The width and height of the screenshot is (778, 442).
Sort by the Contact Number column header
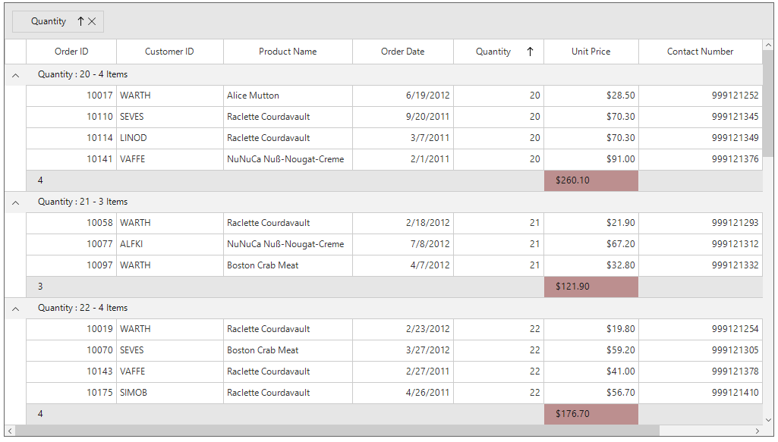[700, 51]
